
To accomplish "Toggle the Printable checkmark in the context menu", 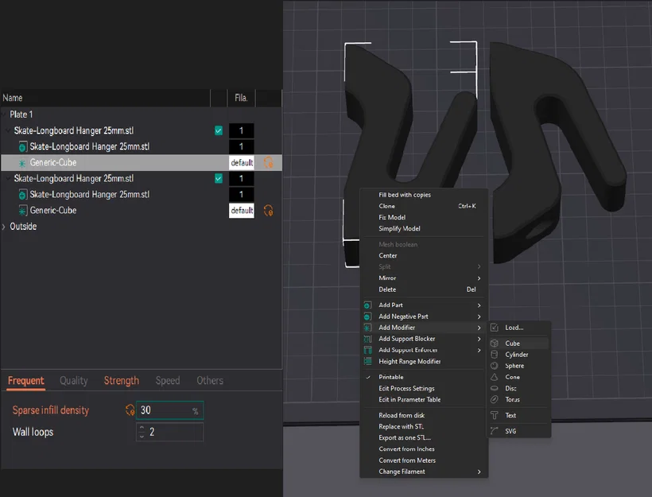I will coord(368,377).
